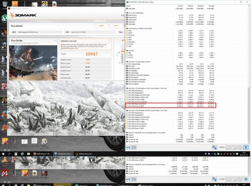Select the Graphics score row in 3DMark
The height and width of the screenshot is (186, 251).
pyautogui.click(x=85, y=60)
